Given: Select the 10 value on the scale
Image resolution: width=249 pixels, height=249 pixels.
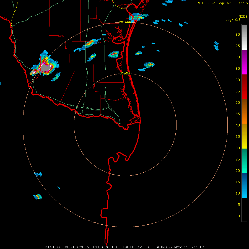Looking at the screenshot, I should pos(238,193).
